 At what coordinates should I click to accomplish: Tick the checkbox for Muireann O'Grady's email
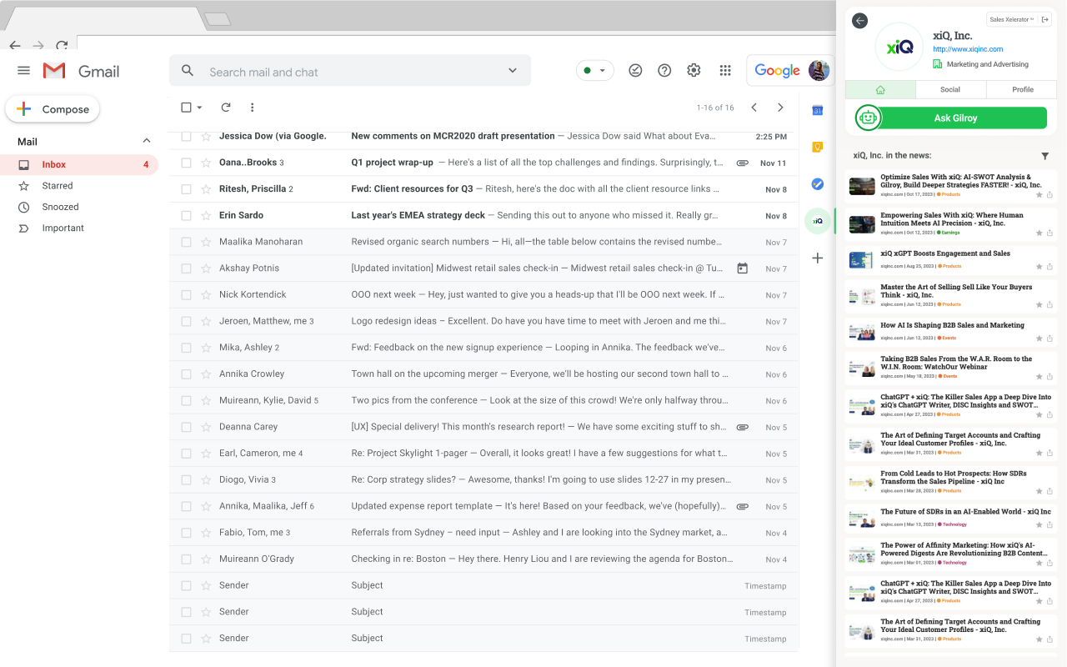click(x=186, y=559)
